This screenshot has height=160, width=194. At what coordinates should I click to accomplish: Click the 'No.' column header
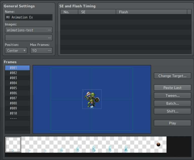pos(69,12)
